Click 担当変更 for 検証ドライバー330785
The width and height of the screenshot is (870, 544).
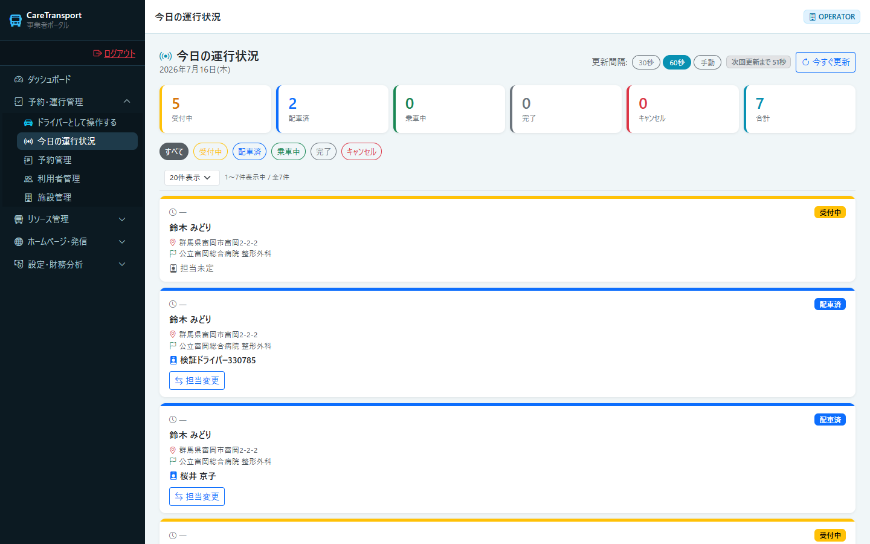point(197,381)
